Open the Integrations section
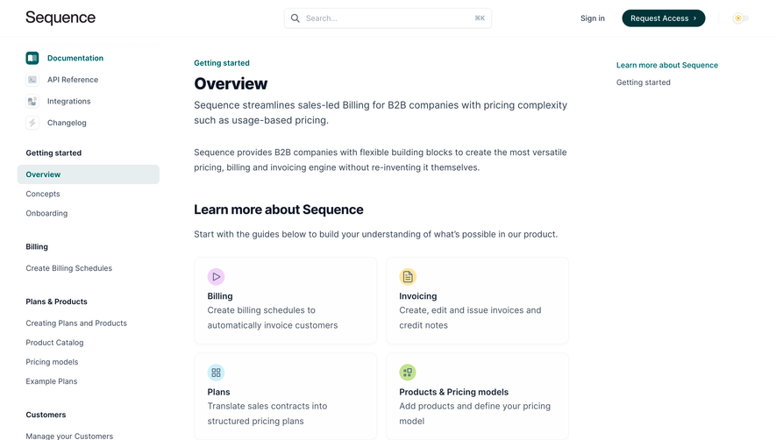 [x=68, y=101]
